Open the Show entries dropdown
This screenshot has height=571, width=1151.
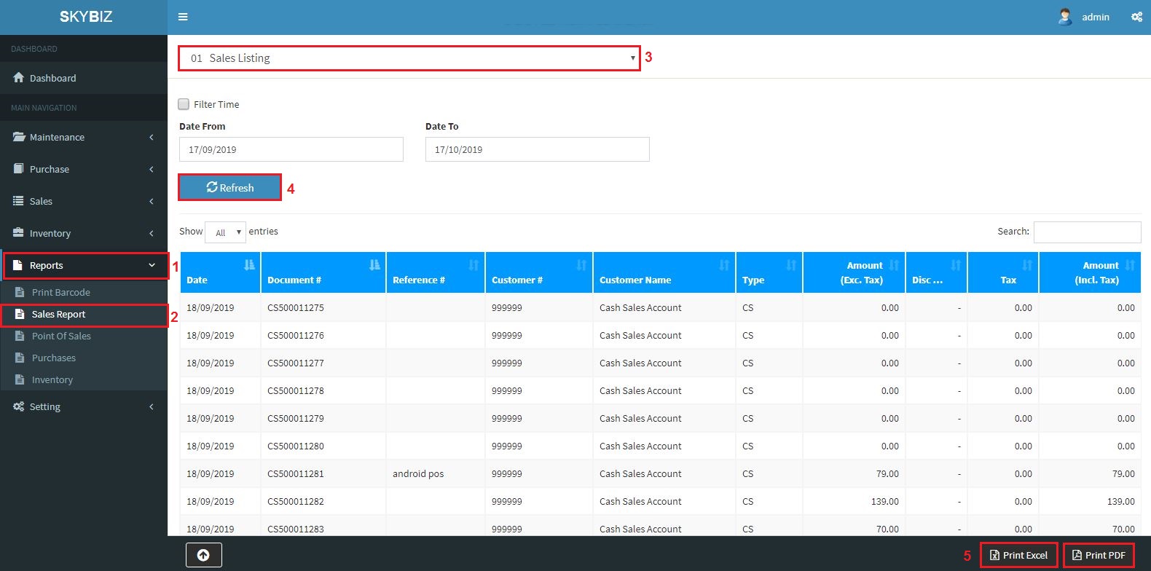225,232
